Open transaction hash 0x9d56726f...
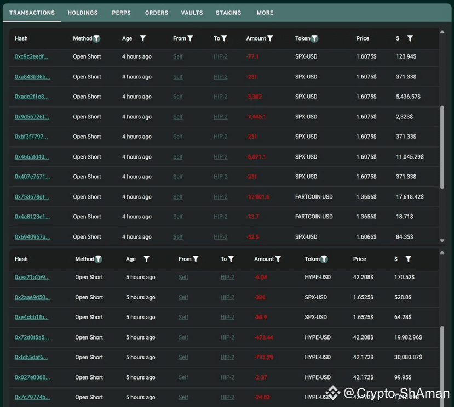 pos(32,117)
